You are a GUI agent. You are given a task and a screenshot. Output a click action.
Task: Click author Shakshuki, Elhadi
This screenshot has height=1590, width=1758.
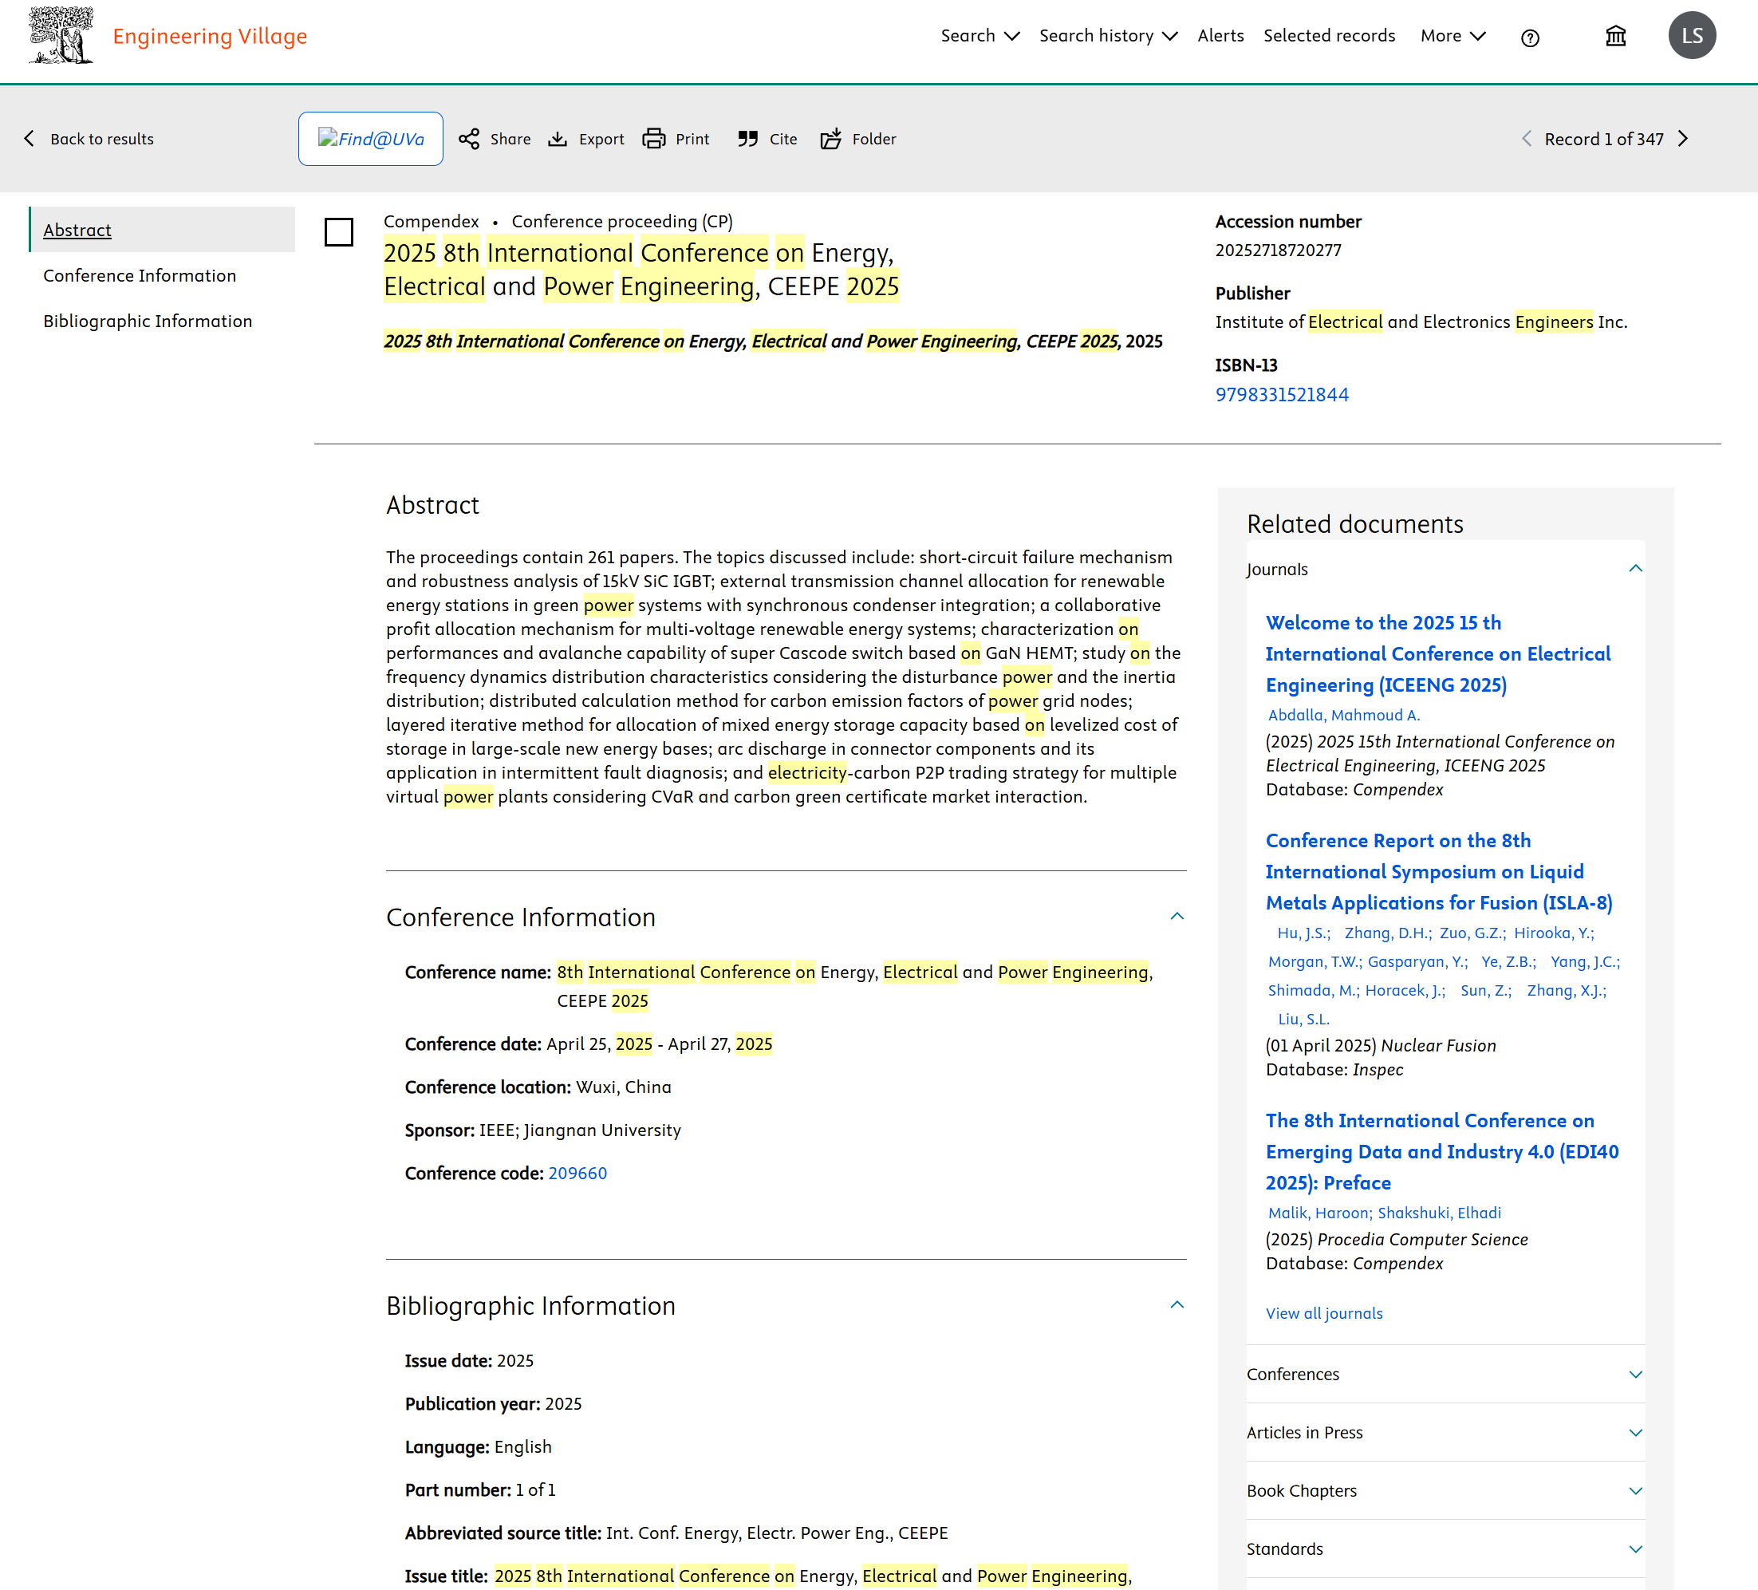pos(1439,1213)
